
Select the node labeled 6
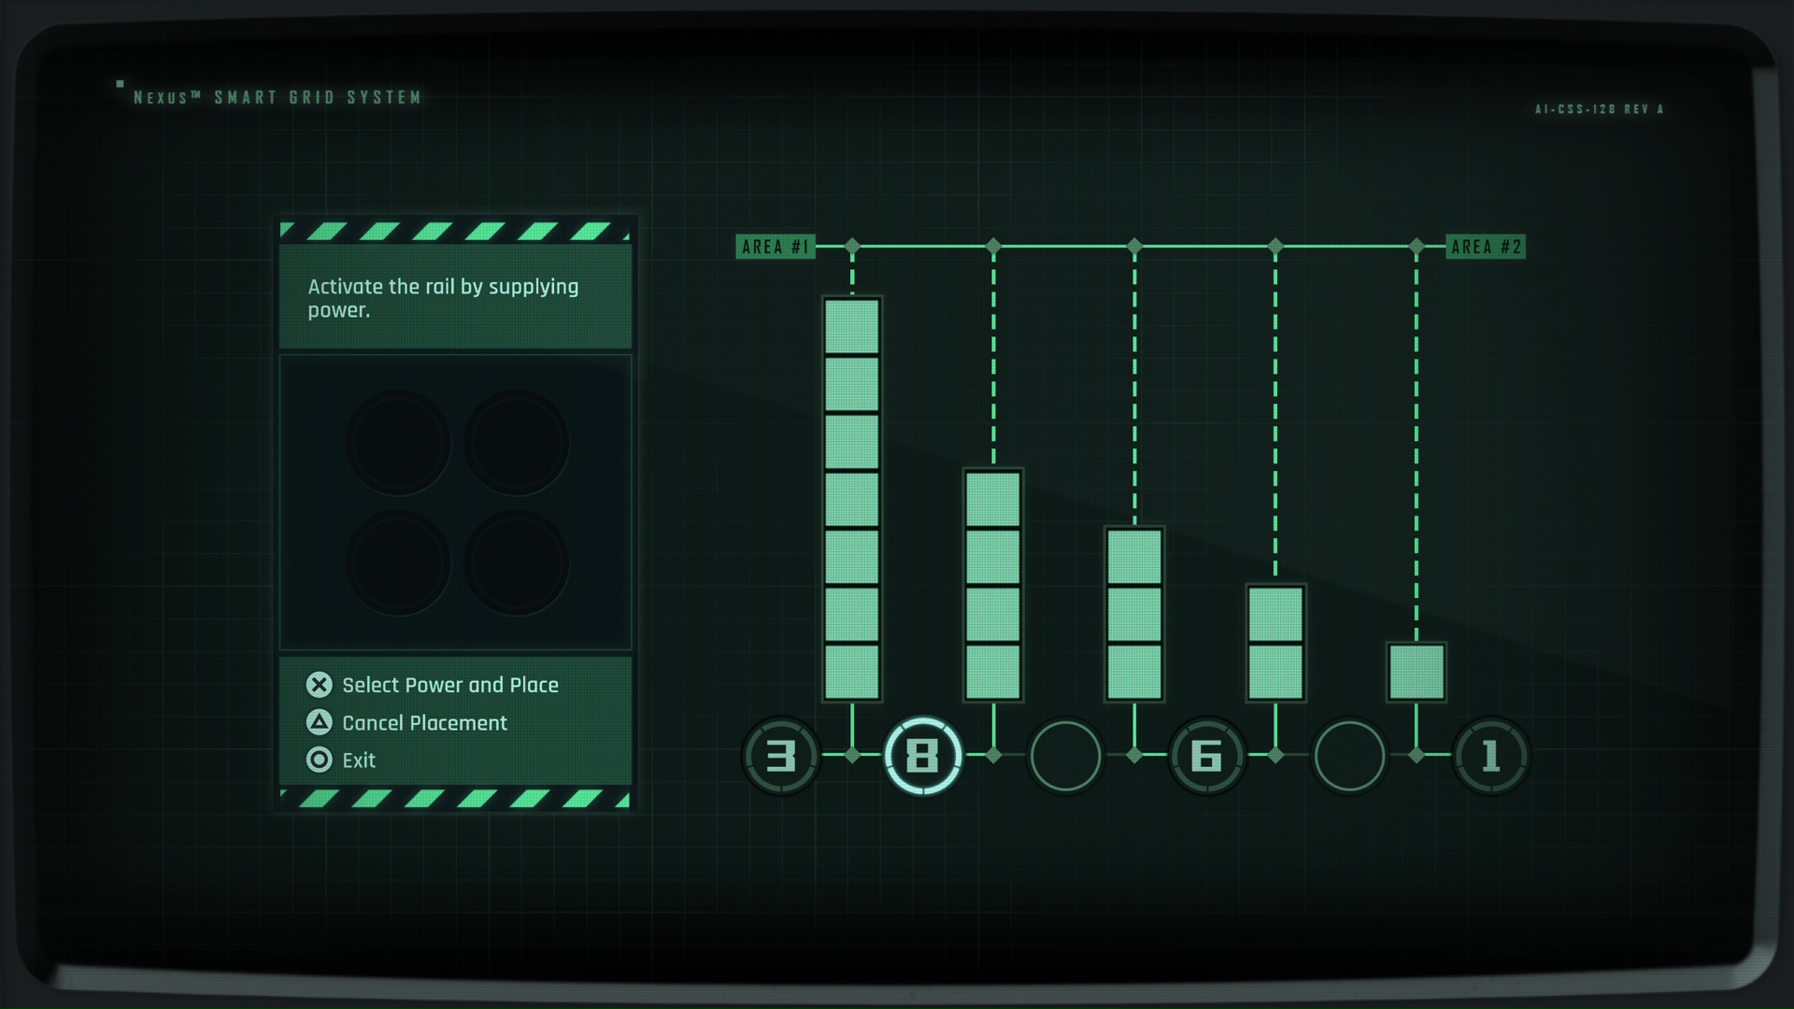pos(1205,755)
